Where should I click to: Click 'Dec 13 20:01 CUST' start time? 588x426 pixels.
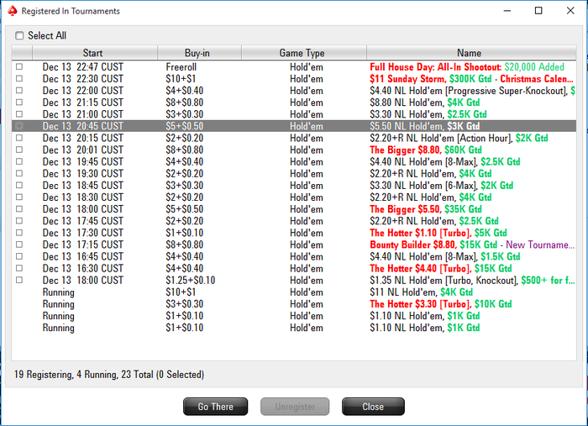[83, 150]
